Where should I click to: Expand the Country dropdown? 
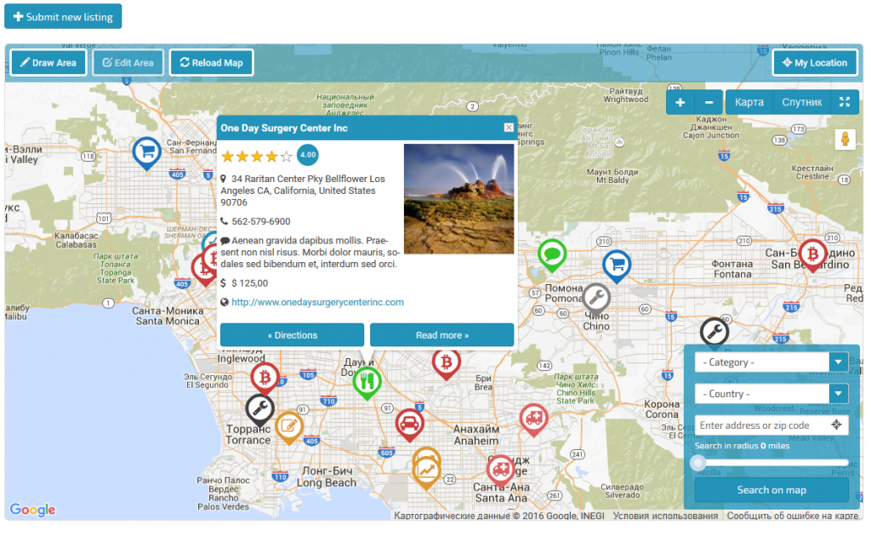pos(771,394)
